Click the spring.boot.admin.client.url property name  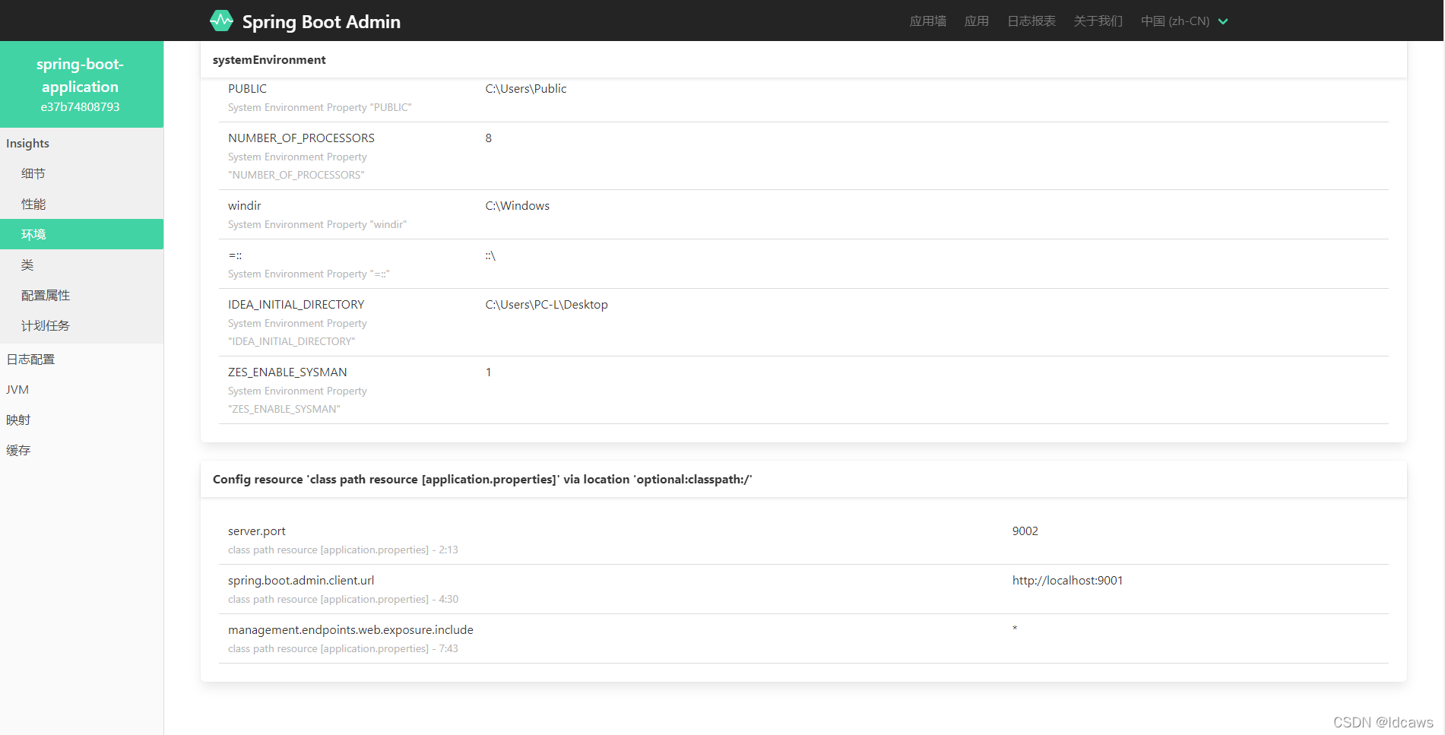pyautogui.click(x=301, y=581)
